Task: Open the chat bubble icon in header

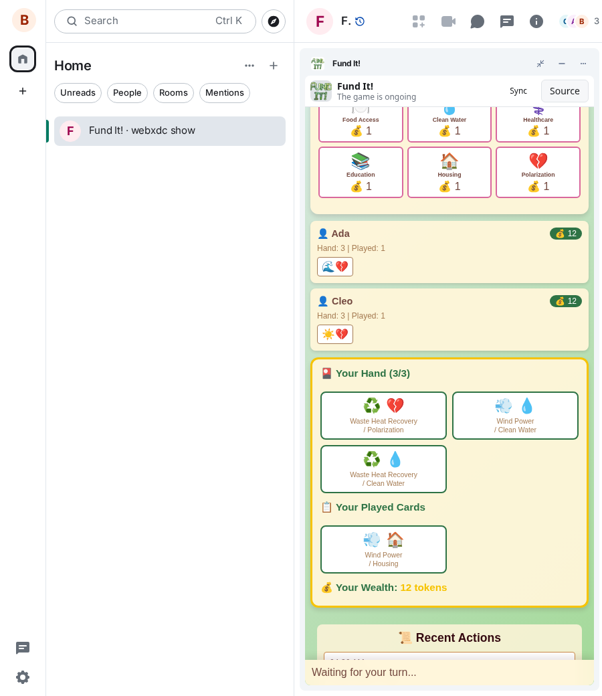Action: coord(477,21)
